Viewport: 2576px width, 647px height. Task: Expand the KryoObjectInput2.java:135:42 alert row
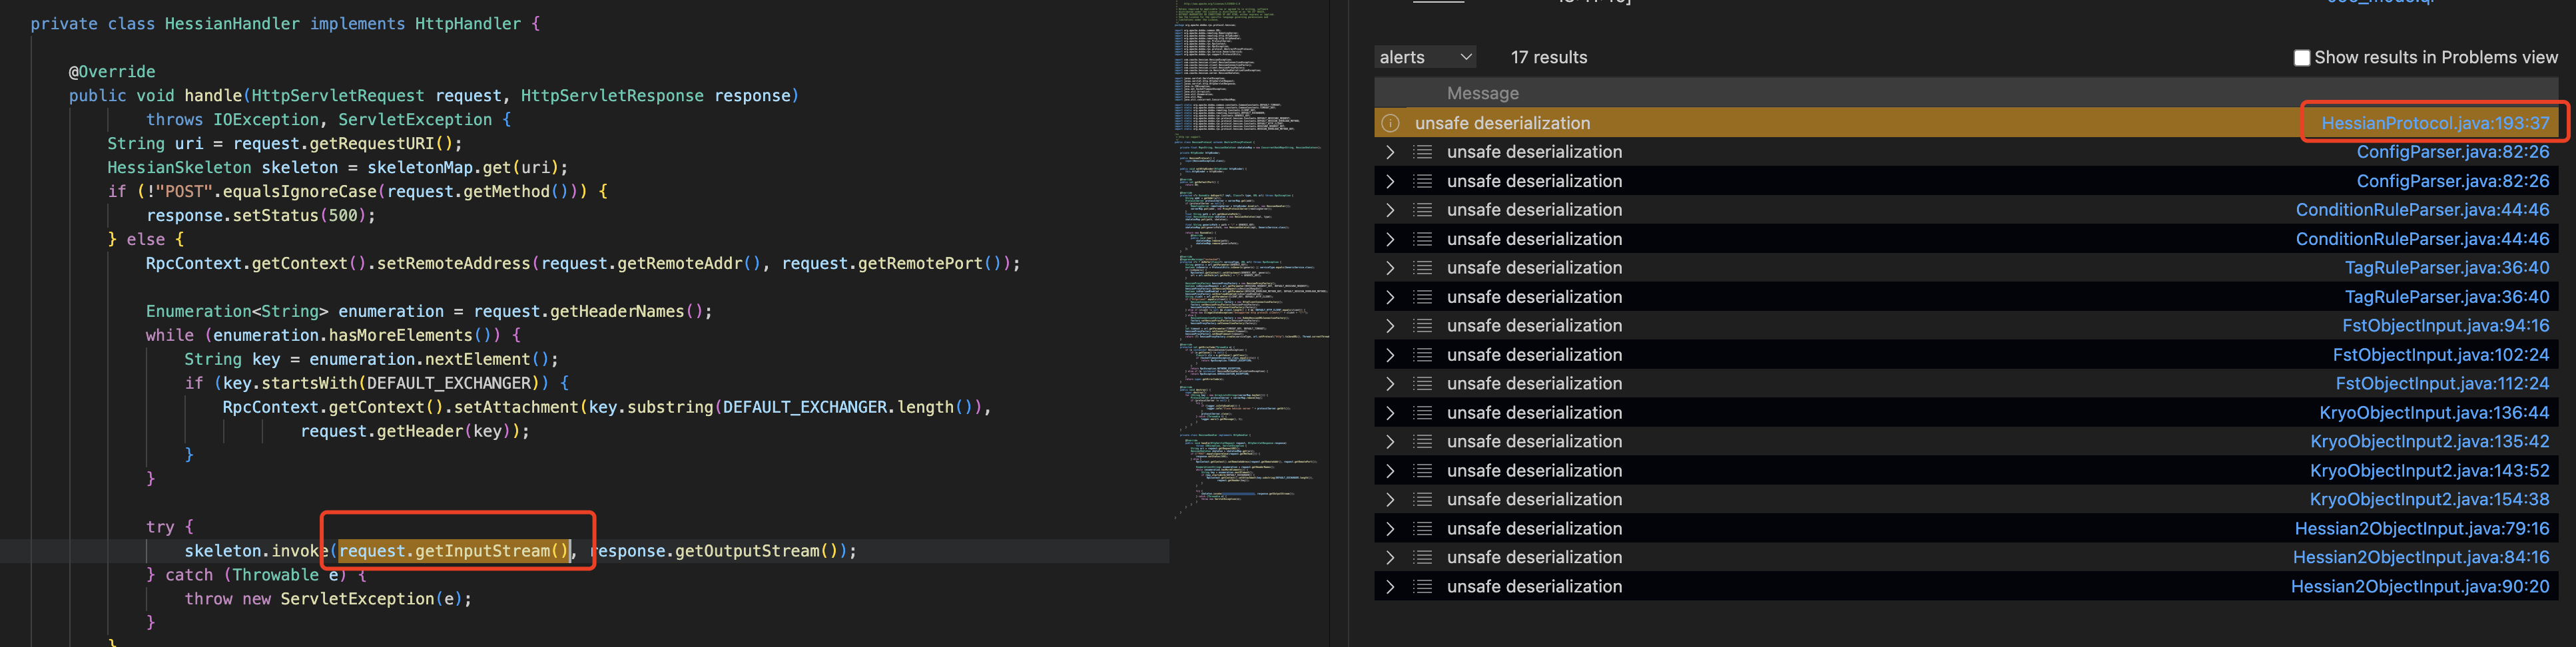click(x=1390, y=442)
